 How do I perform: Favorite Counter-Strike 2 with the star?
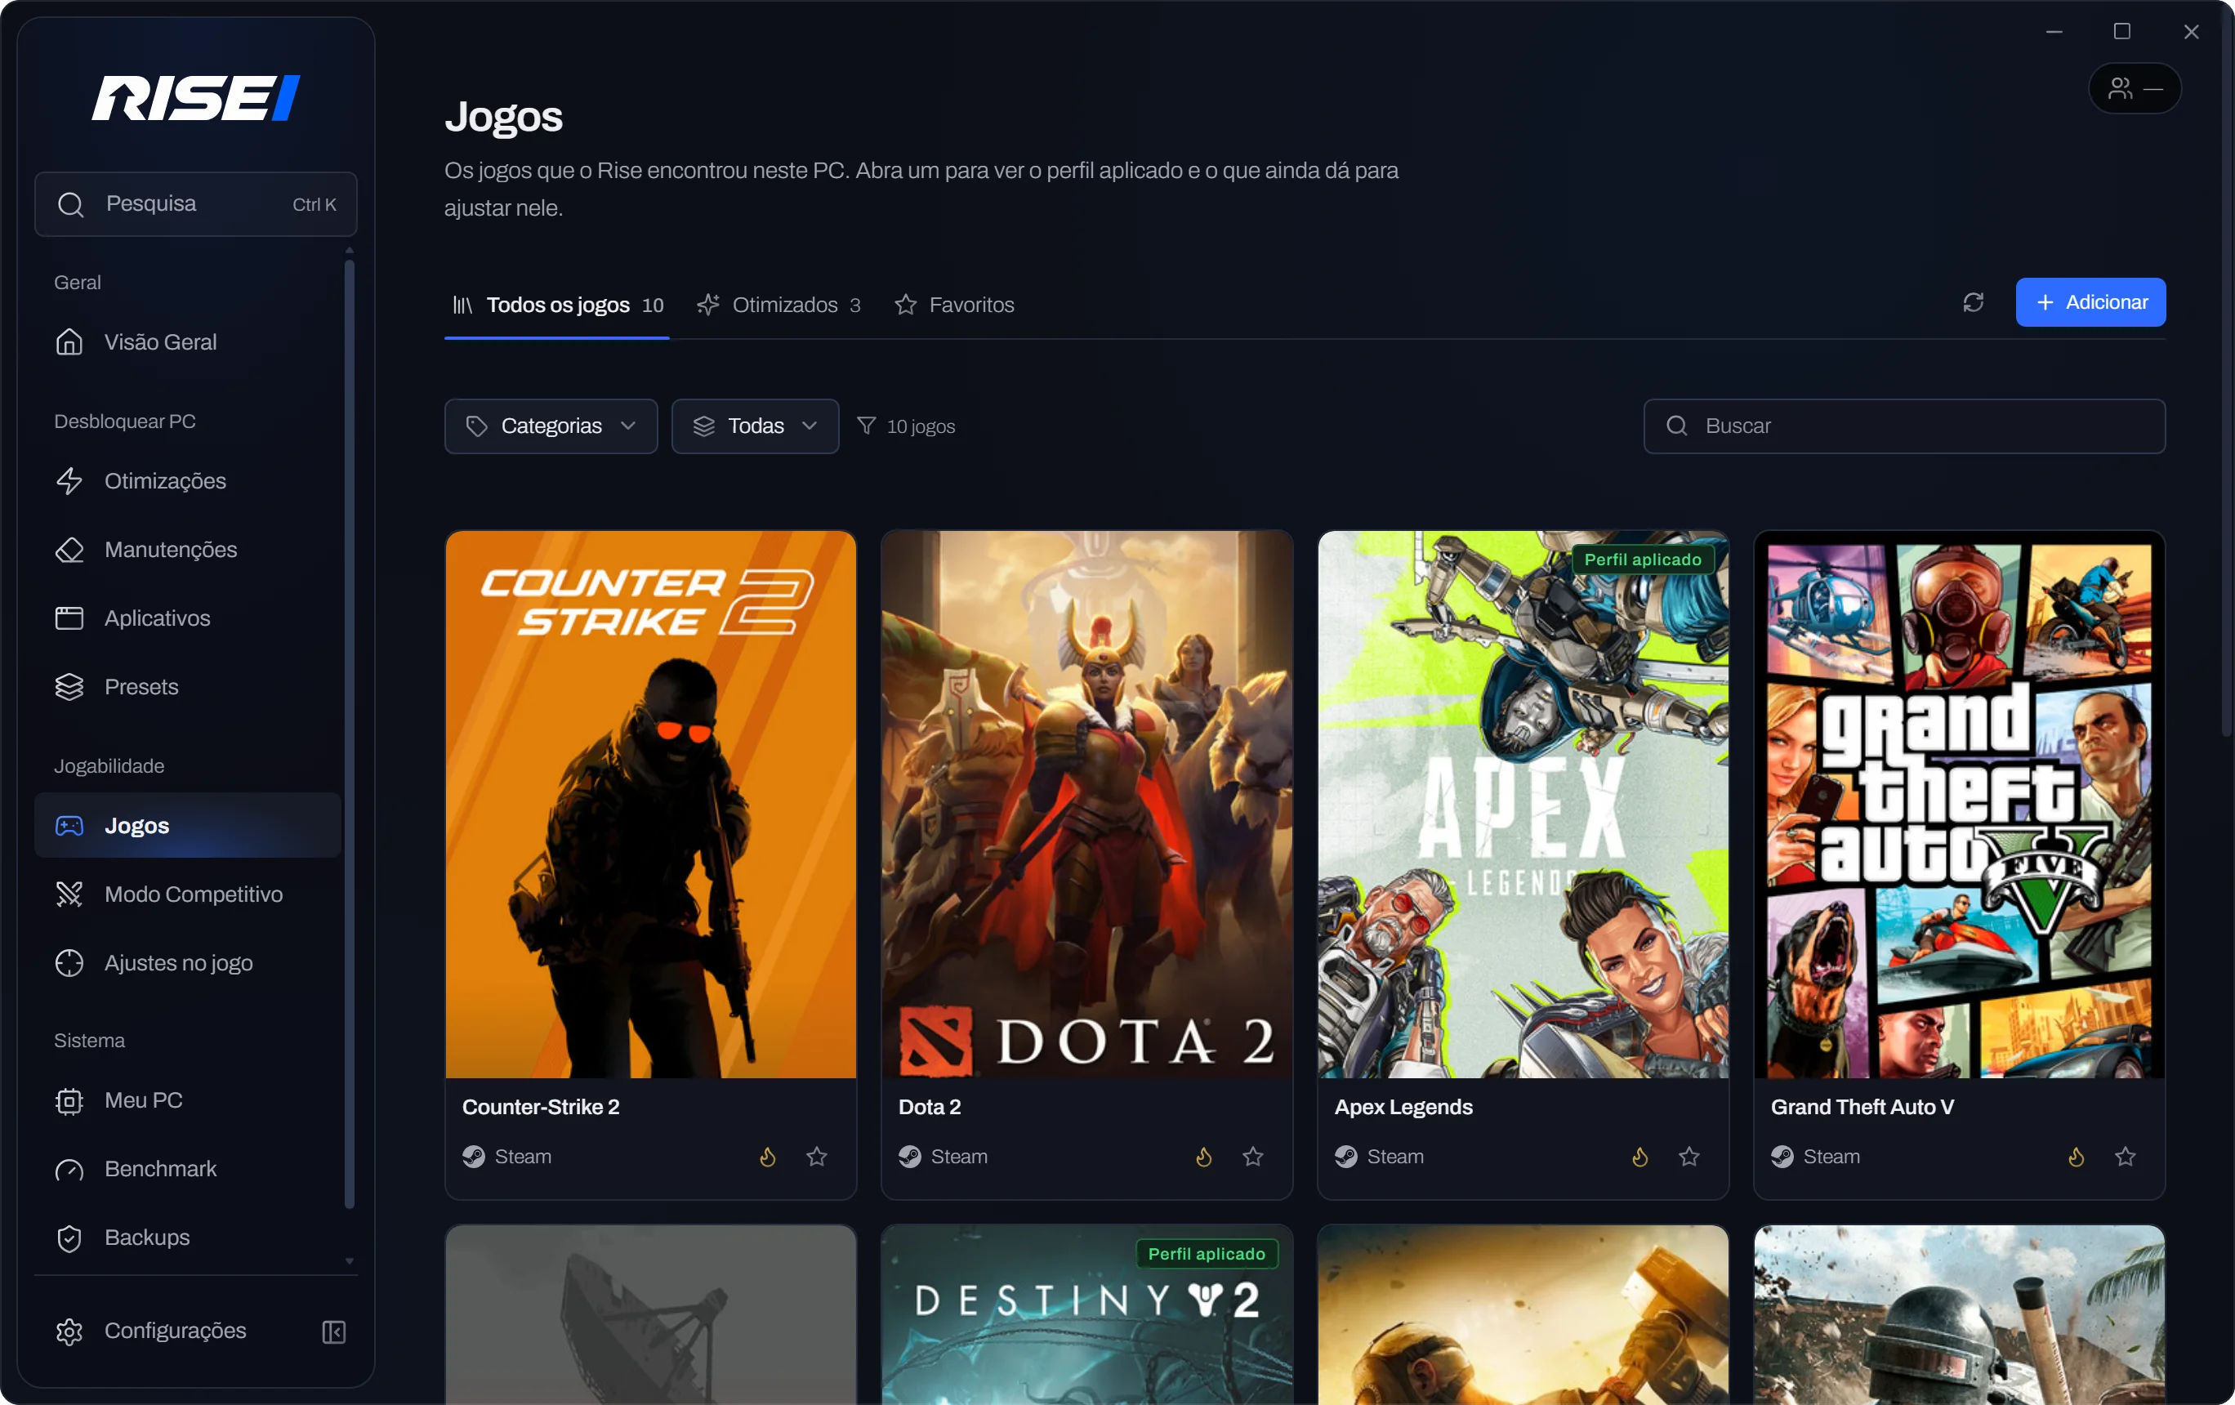point(817,1157)
